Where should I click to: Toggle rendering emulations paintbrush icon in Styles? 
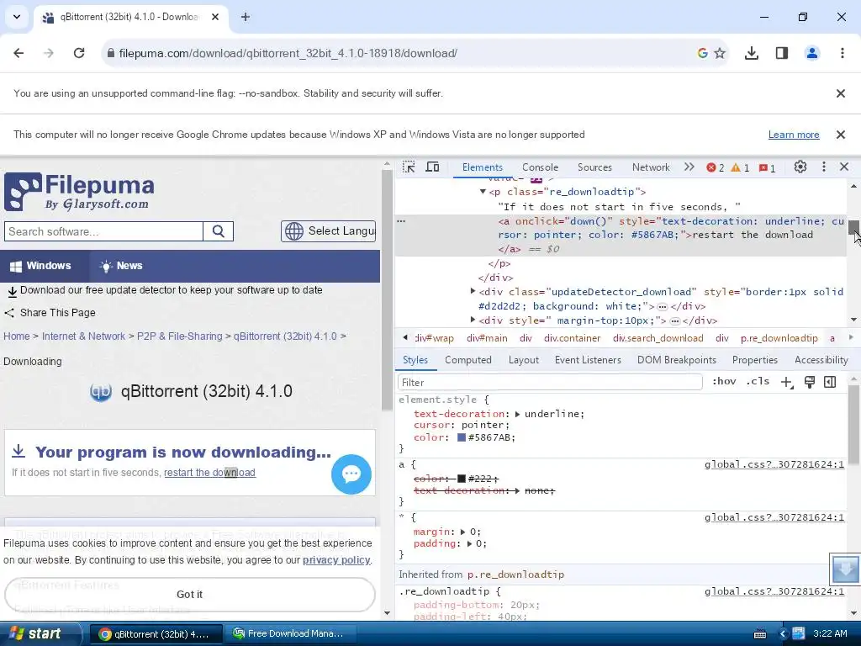810,382
